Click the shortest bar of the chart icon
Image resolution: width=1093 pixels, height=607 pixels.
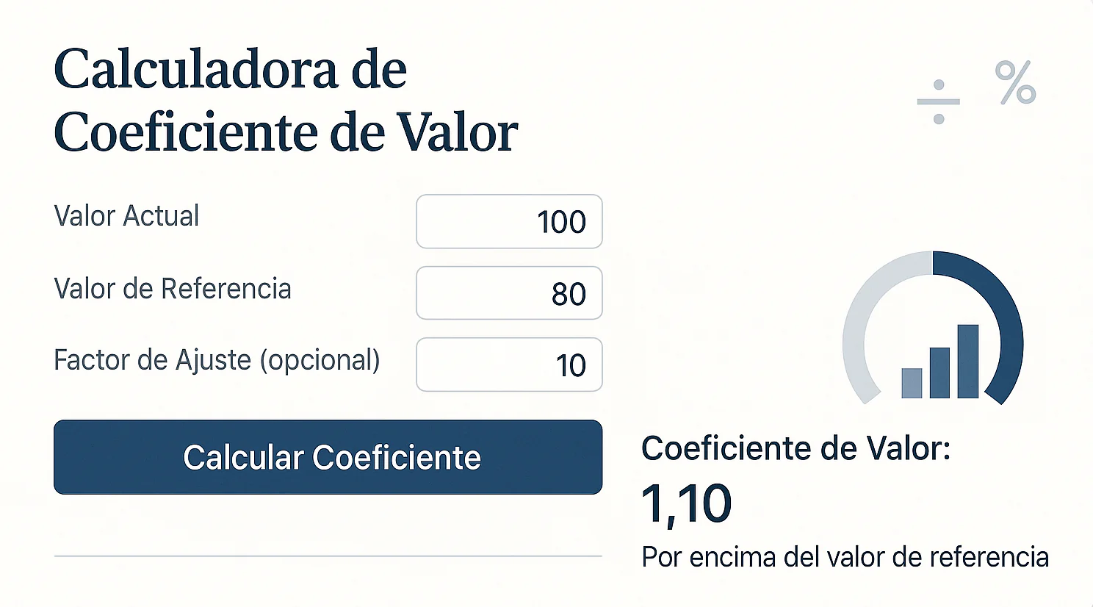pos(912,382)
